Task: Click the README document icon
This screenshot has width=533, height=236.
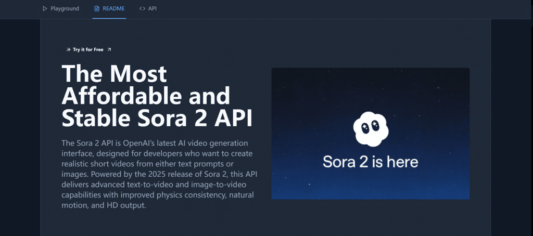Action: click(97, 8)
